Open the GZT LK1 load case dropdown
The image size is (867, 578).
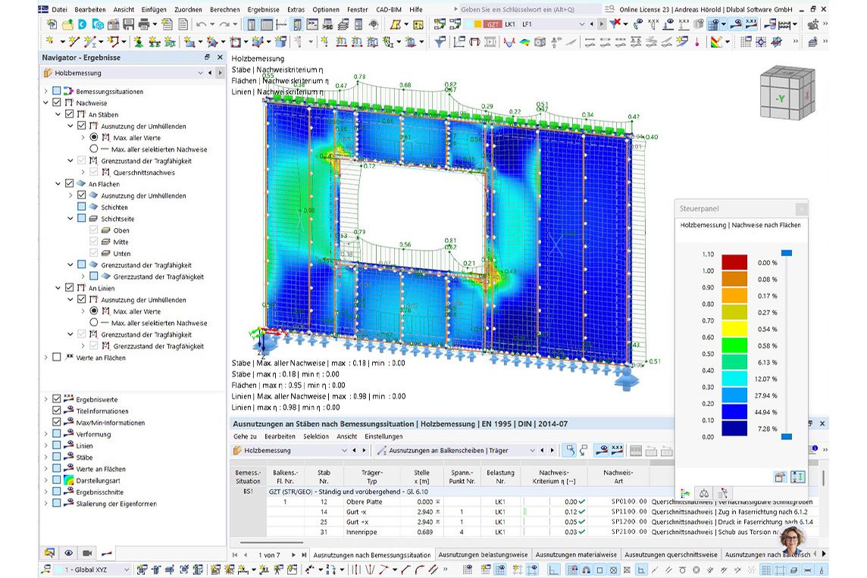[x=582, y=24]
